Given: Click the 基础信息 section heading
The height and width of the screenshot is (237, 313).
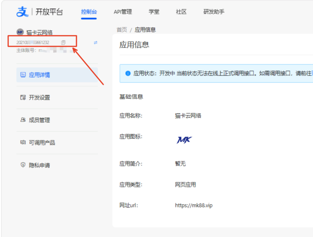Looking at the screenshot, I should [131, 97].
